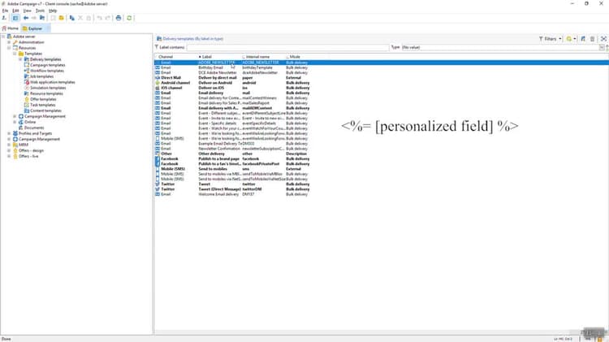Click the full-screen expand icon in the list toolbar
Viewport: 609px width, 342px height.
(603, 39)
